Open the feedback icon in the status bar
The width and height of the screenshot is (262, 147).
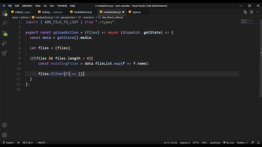point(253,143)
